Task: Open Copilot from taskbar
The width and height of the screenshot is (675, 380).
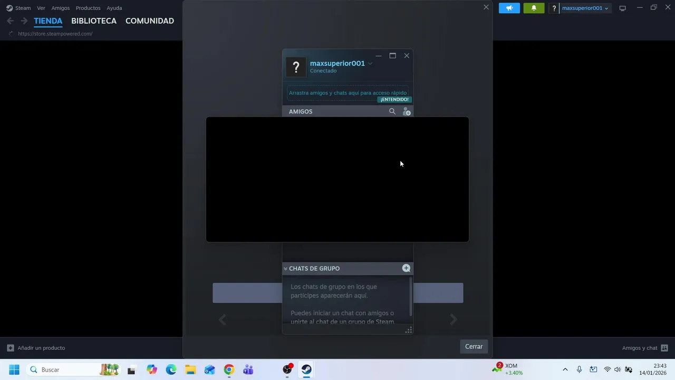Action: click(x=152, y=369)
